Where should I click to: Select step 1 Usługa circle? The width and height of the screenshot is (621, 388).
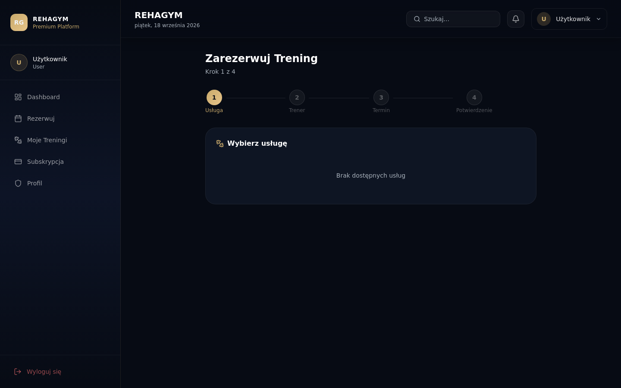(x=214, y=97)
